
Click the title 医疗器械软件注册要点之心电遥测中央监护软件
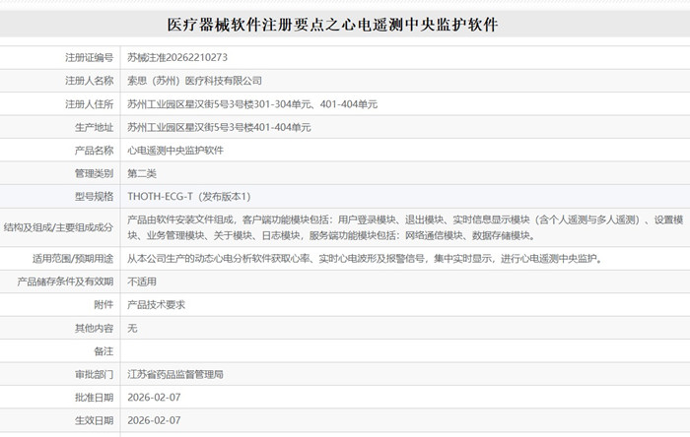click(x=333, y=25)
